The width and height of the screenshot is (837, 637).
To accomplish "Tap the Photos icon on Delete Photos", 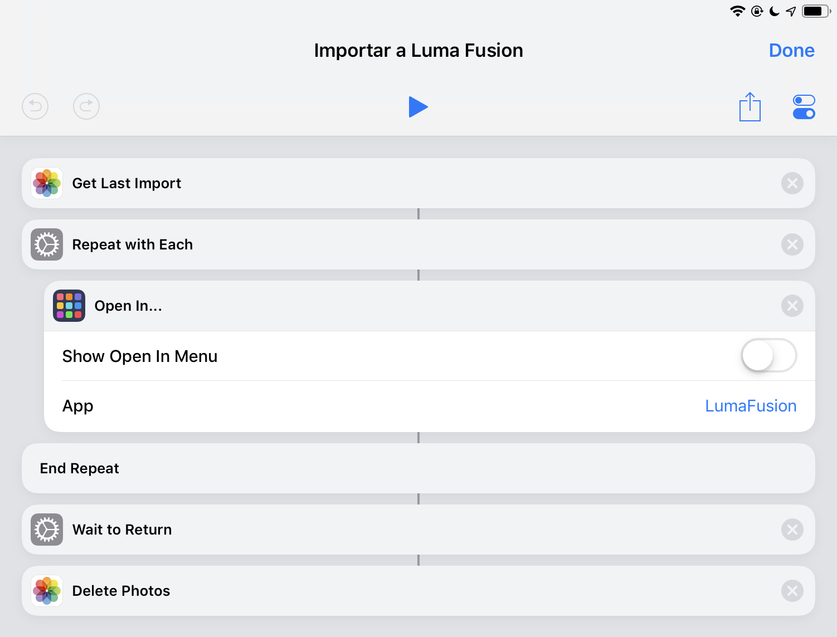I will 47,591.
